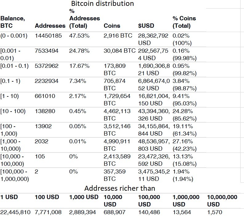
Task: Select the % Coins (Total) header
Action: click(184, 22)
